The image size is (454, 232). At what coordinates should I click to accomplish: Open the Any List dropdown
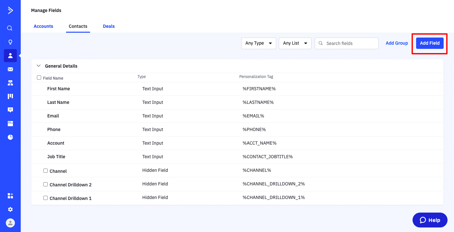(x=295, y=43)
